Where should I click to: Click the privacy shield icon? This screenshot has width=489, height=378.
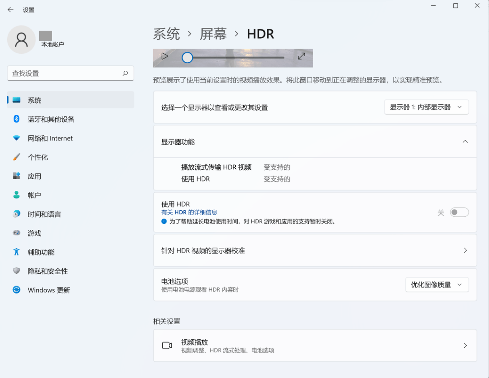(x=16, y=271)
